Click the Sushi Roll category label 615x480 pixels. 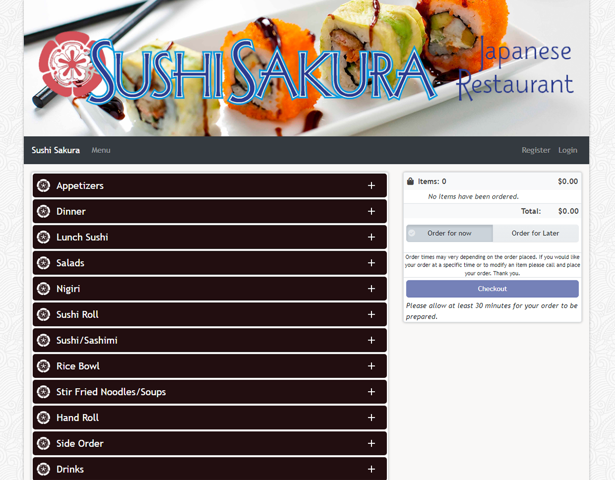[77, 315]
